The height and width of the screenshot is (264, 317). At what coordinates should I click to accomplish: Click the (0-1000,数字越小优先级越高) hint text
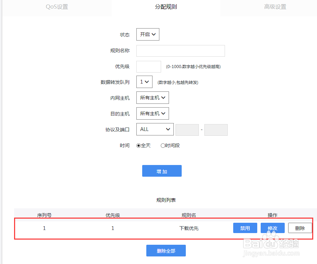tap(193, 67)
